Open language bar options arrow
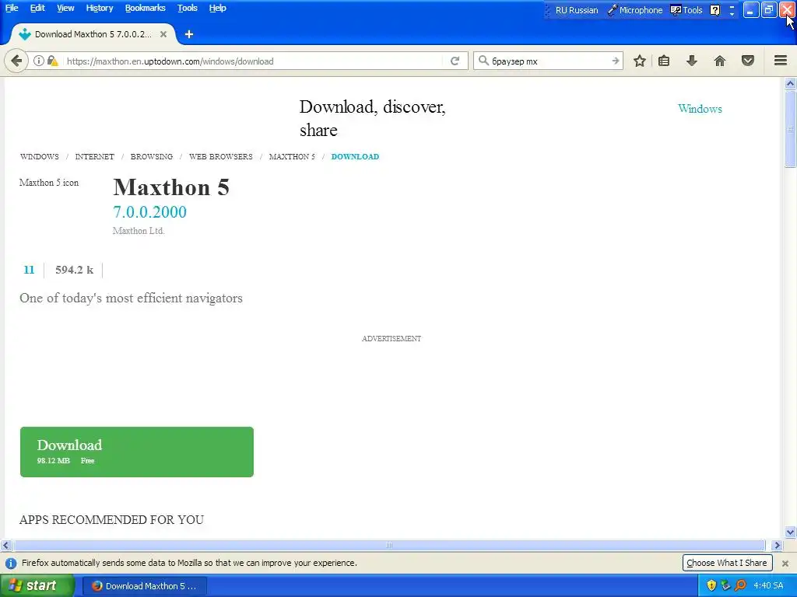 coord(732,14)
